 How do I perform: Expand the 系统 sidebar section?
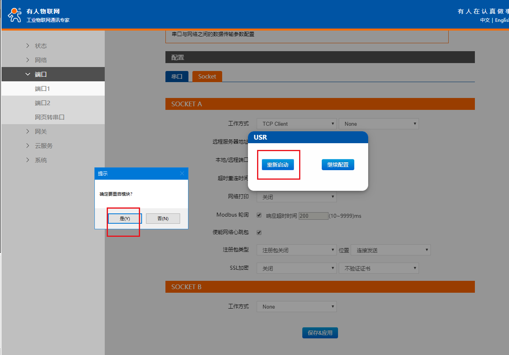click(x=40, y=160)
